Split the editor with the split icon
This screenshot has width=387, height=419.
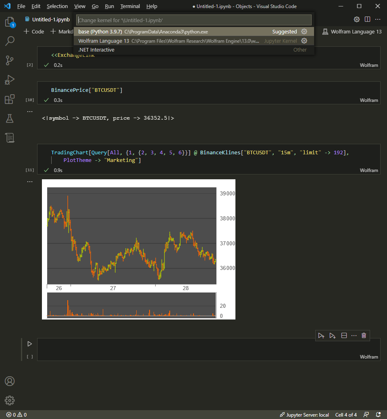[x=368, y=19]
